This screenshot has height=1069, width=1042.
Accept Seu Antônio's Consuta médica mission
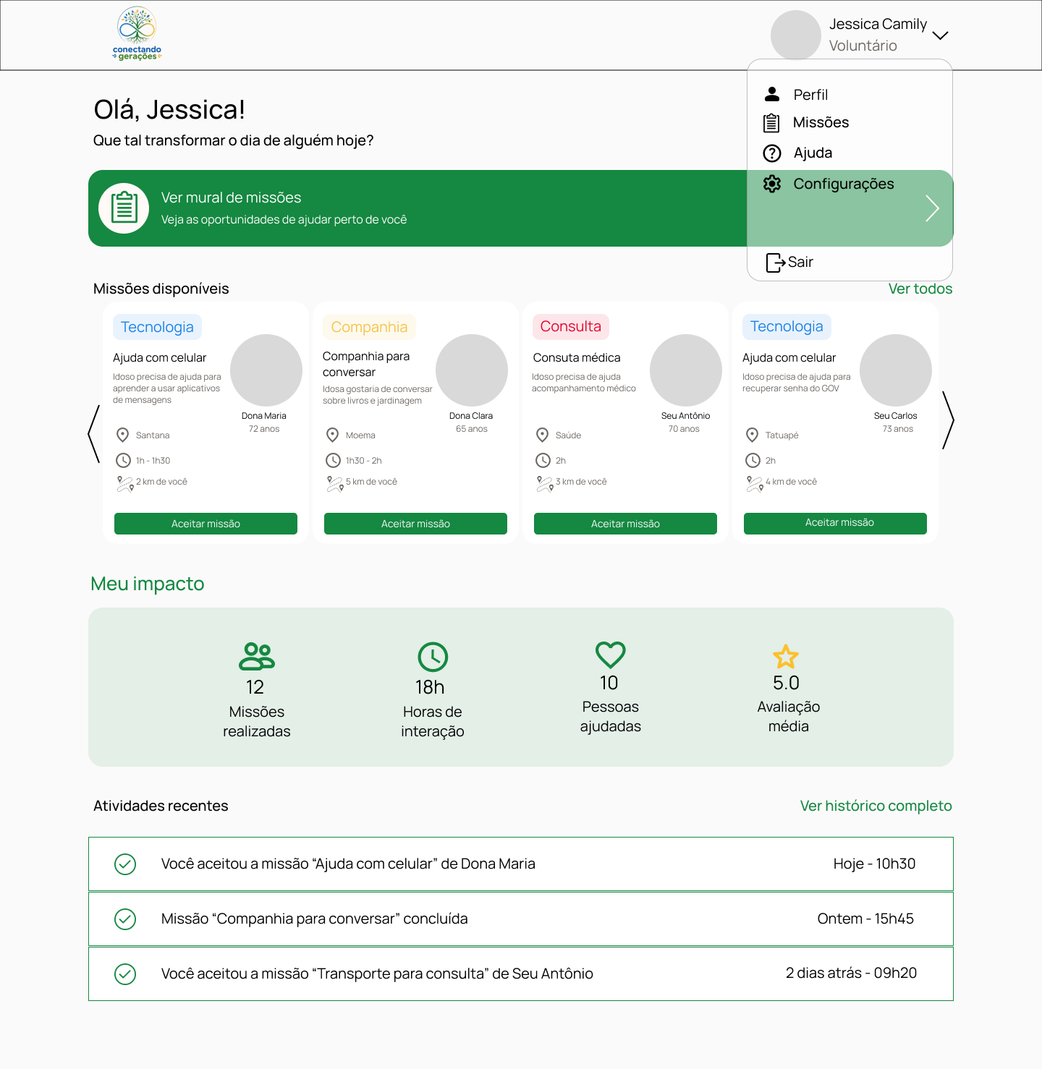coord(625,524)
